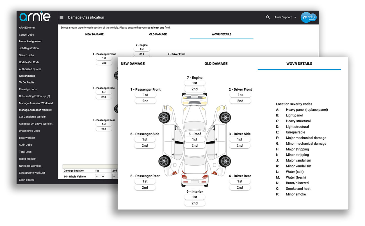Image resolution: width=365 pixels, height=226 pixels.
Task: Open 1st dropdown for 14 - Whole Vehicle
Action: click(100, 176)
